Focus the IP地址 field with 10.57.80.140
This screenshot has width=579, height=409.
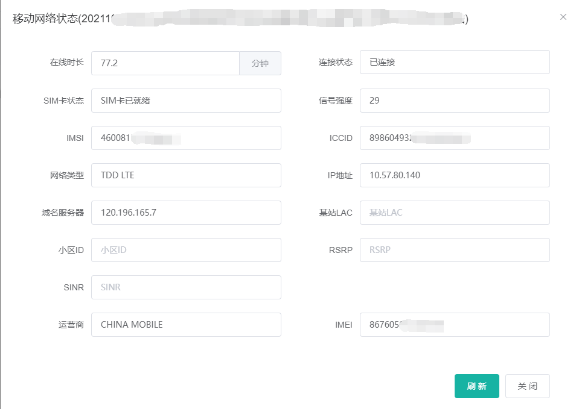pos(454,175)
